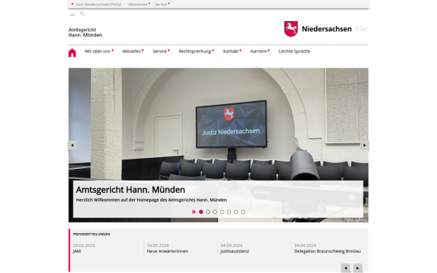437x273 pixels.
Task: Select second slideshow indicator dot
Action: [208, 212]
